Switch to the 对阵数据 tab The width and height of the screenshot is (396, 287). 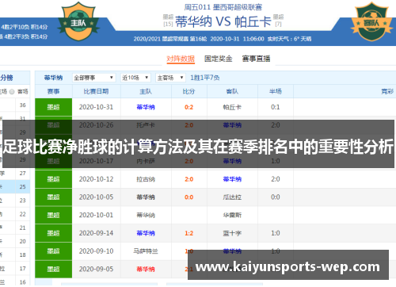(181, 59)
